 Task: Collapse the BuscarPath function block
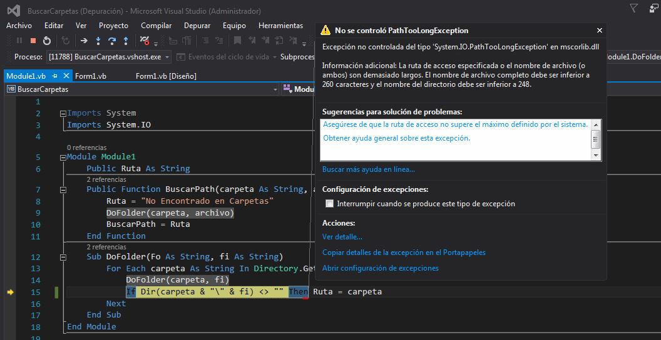(63, 189)
